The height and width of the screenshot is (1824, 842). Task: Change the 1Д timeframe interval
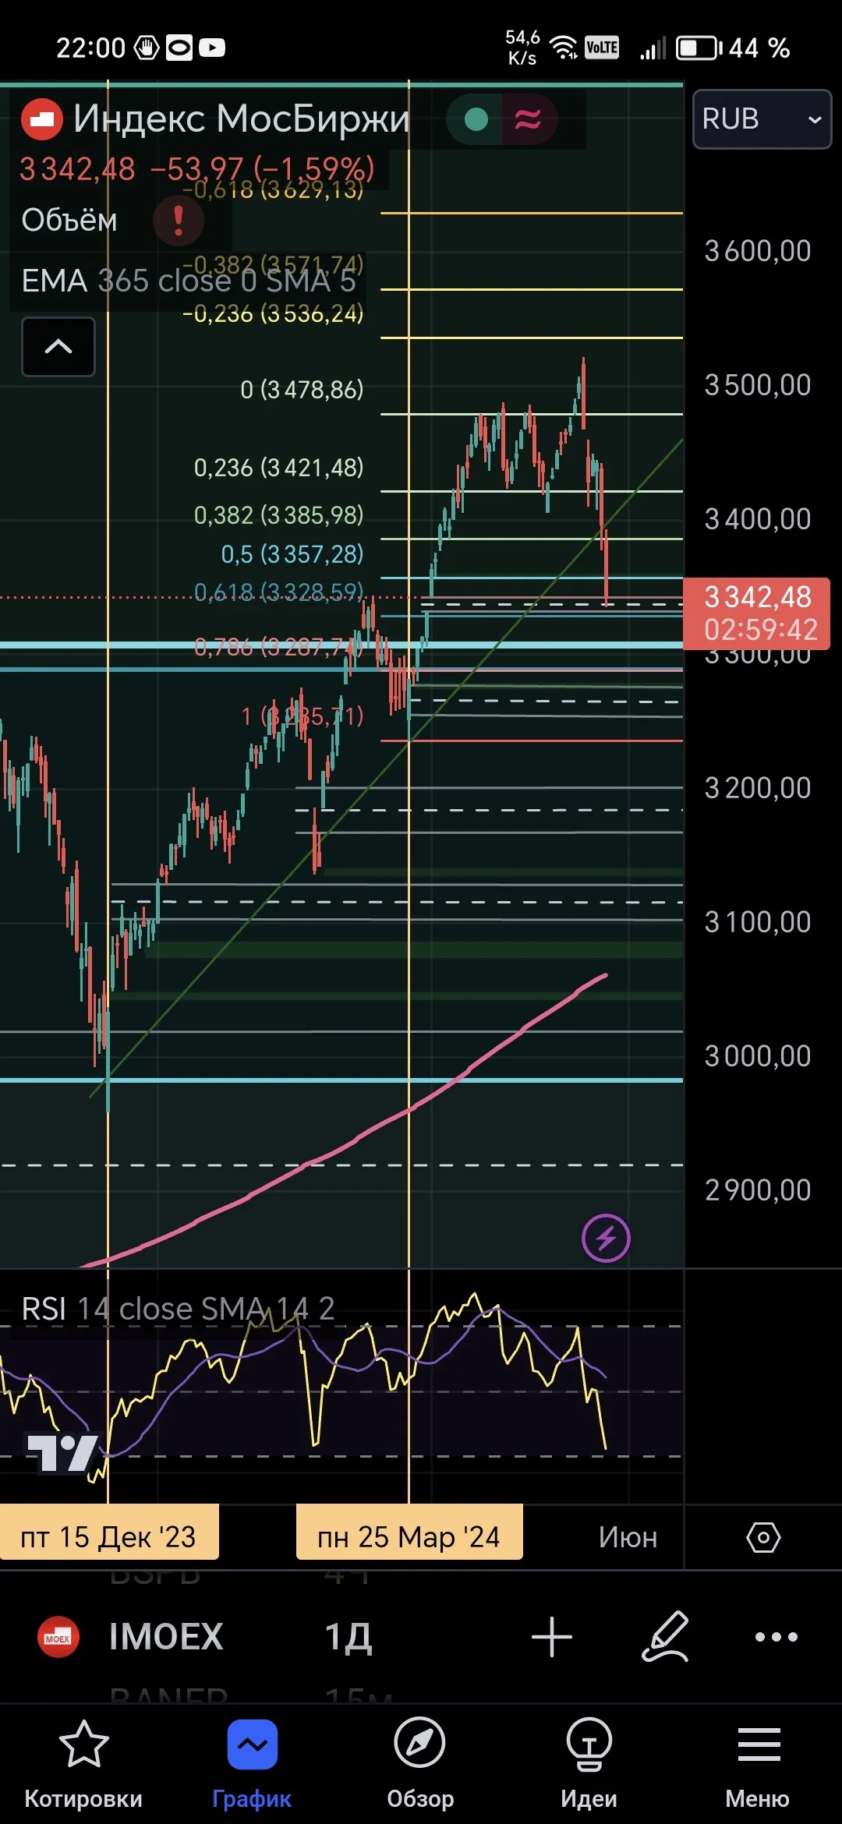click(348, 1636)
